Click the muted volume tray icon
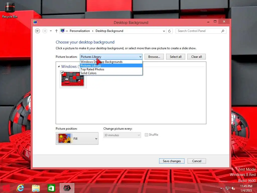 pyautogui.click(x=233, y=188)
